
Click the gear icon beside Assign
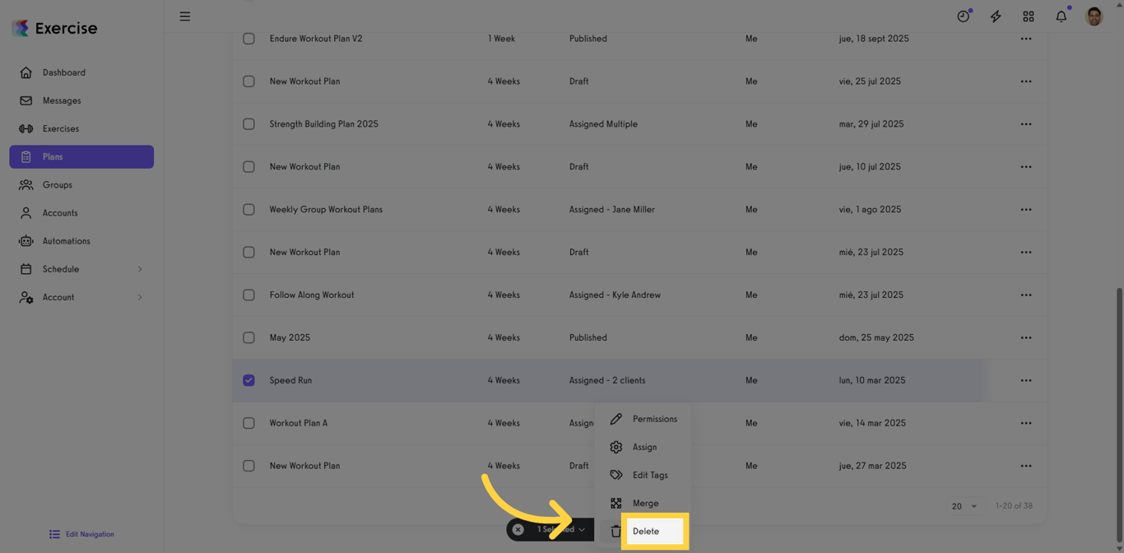[615, 447]
